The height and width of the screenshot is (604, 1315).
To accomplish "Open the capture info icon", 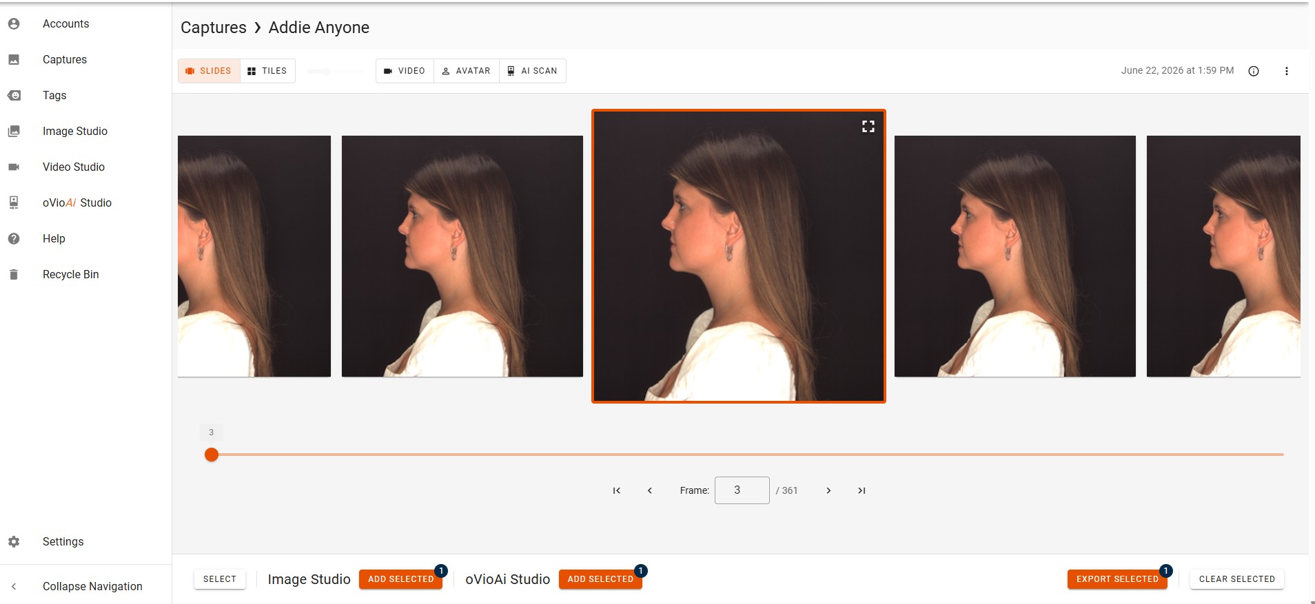I will click(x=1254, y=71).
